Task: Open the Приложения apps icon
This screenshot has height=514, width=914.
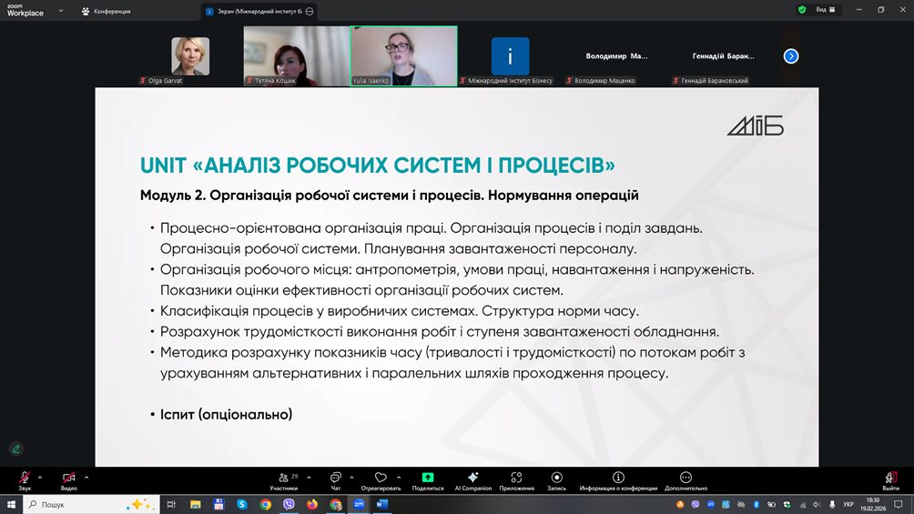Action: (x=516, y=479)
